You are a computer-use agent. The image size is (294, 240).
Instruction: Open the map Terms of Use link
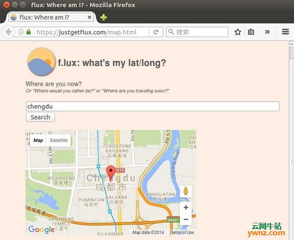click(182, 233)
